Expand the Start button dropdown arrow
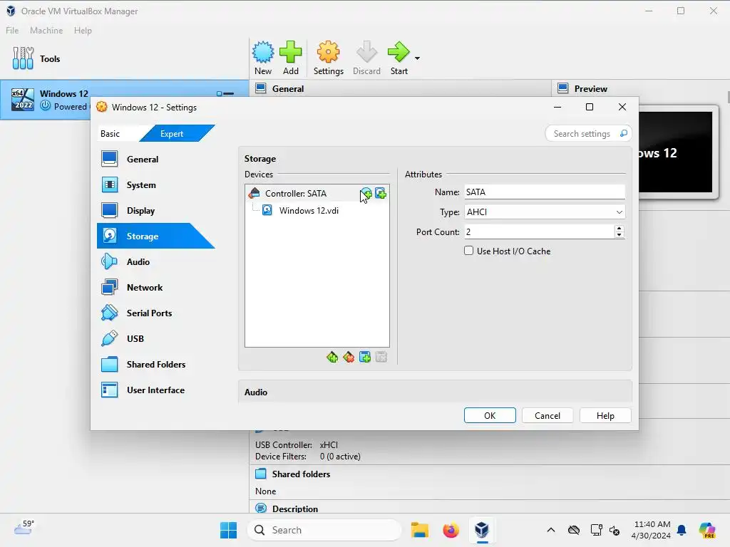The height and width of the screenshot is (547, 730). pyautogui.click(x=417, y=58)
